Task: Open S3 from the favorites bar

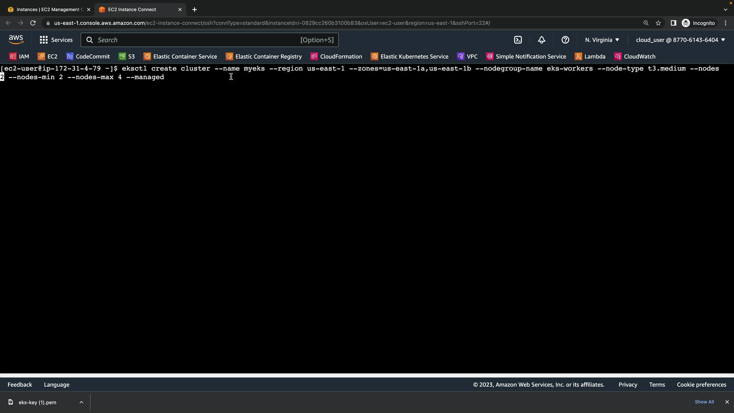Action: 127,57
